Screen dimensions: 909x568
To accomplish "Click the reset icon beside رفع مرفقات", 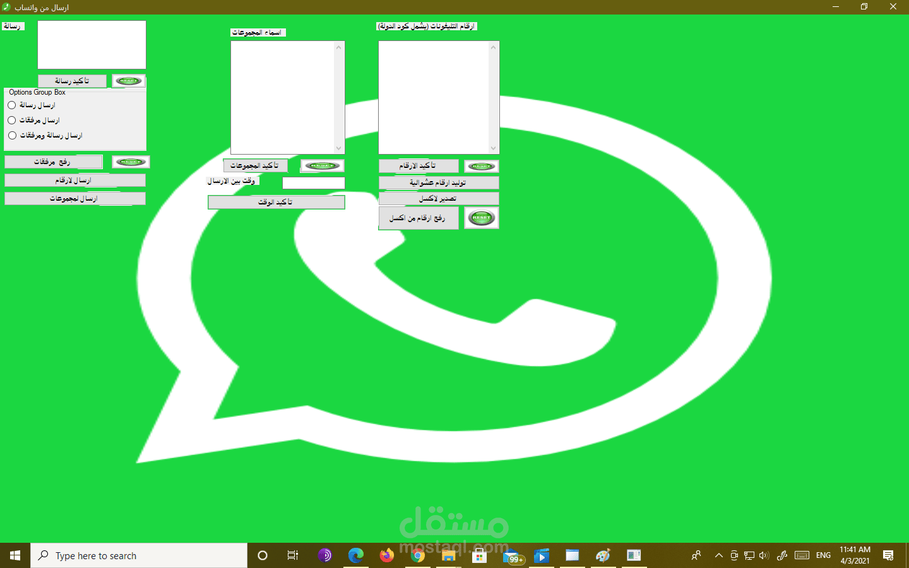I will click(x=131, y=162).
